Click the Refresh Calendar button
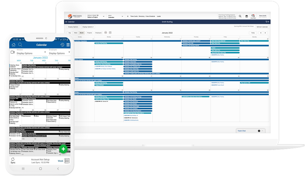The image size is (306, 177). [262, 27]
